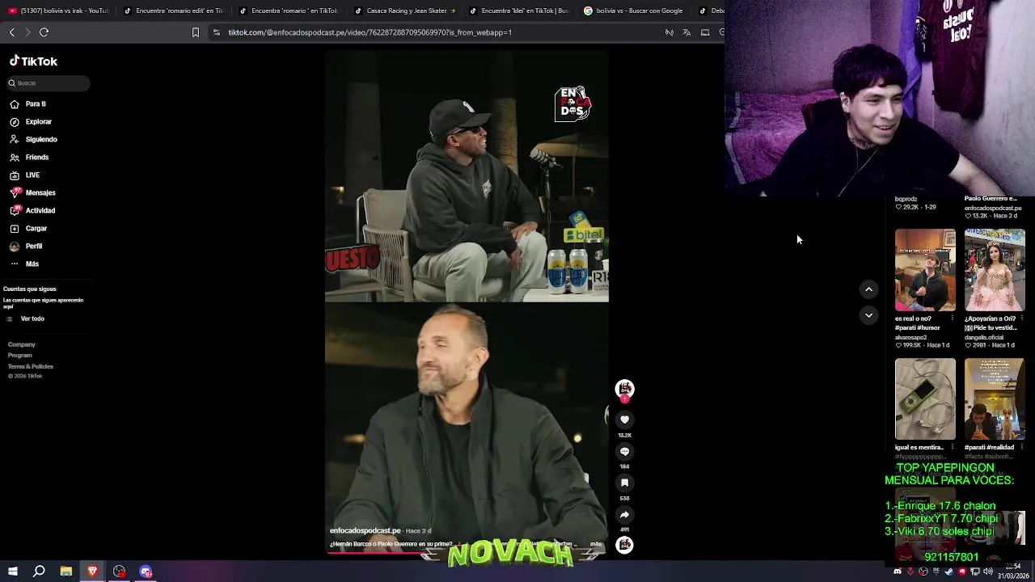This screenshot has width=1035, height=582.
Task: Switch to 'Casaca Racing y Jean Skater' tab
Action: (404, 11)
